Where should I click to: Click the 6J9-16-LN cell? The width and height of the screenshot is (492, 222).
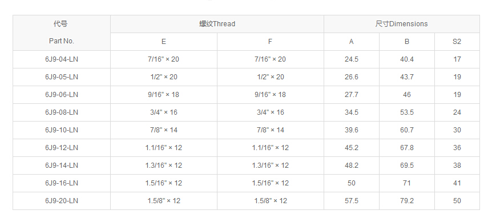[62, 183]
